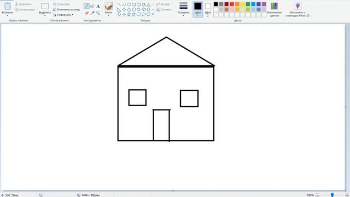Choose the Down arrow shape
The height and width of the screenshot is (197, 350).
[119, 14]
